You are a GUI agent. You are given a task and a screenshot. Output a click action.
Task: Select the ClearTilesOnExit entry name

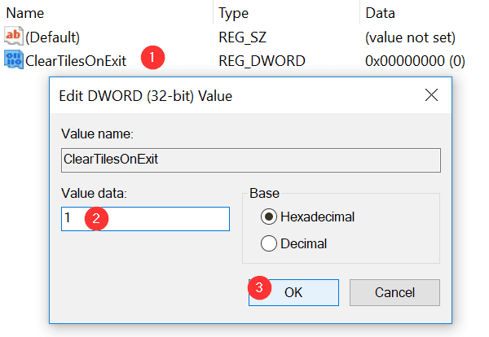coord(76,59)
